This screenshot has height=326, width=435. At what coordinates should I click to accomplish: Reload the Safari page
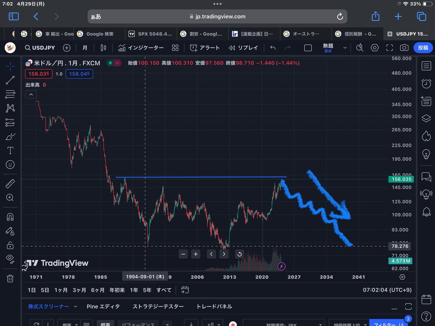point(340,17)
